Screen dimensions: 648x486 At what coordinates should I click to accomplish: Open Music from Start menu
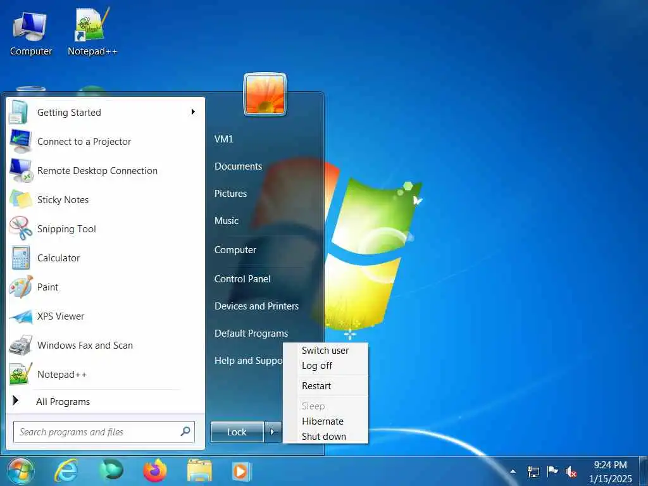pos(227,221)
